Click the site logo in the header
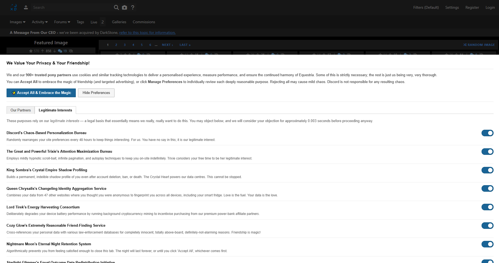 pyautogui.click(x=13, y=7)
